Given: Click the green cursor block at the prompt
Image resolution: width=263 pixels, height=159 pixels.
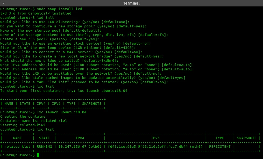Looking at the screenshot, I should tap(38, 155).
